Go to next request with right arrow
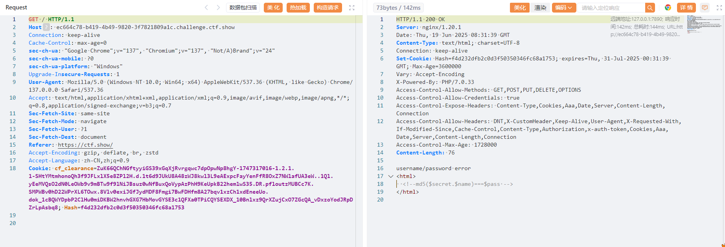The image size is (725, 247). [x=219, y=7]
